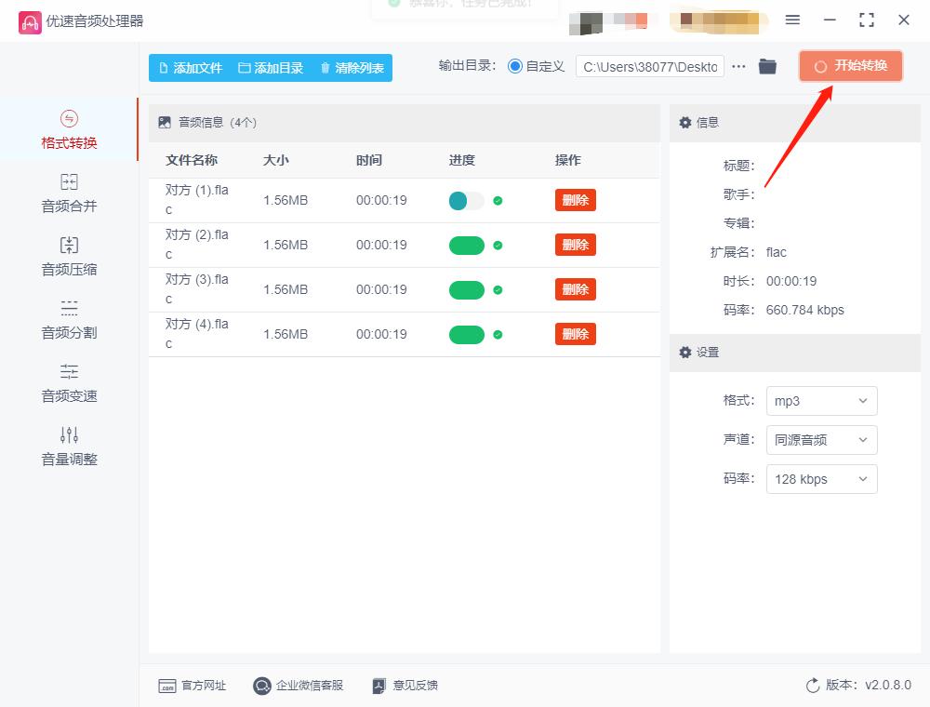Click the progress bar of 对方 (1).flac
Image resolution: width=930 pixels, height=707 pixels.
pyautogui.click(x=468, y=200)
